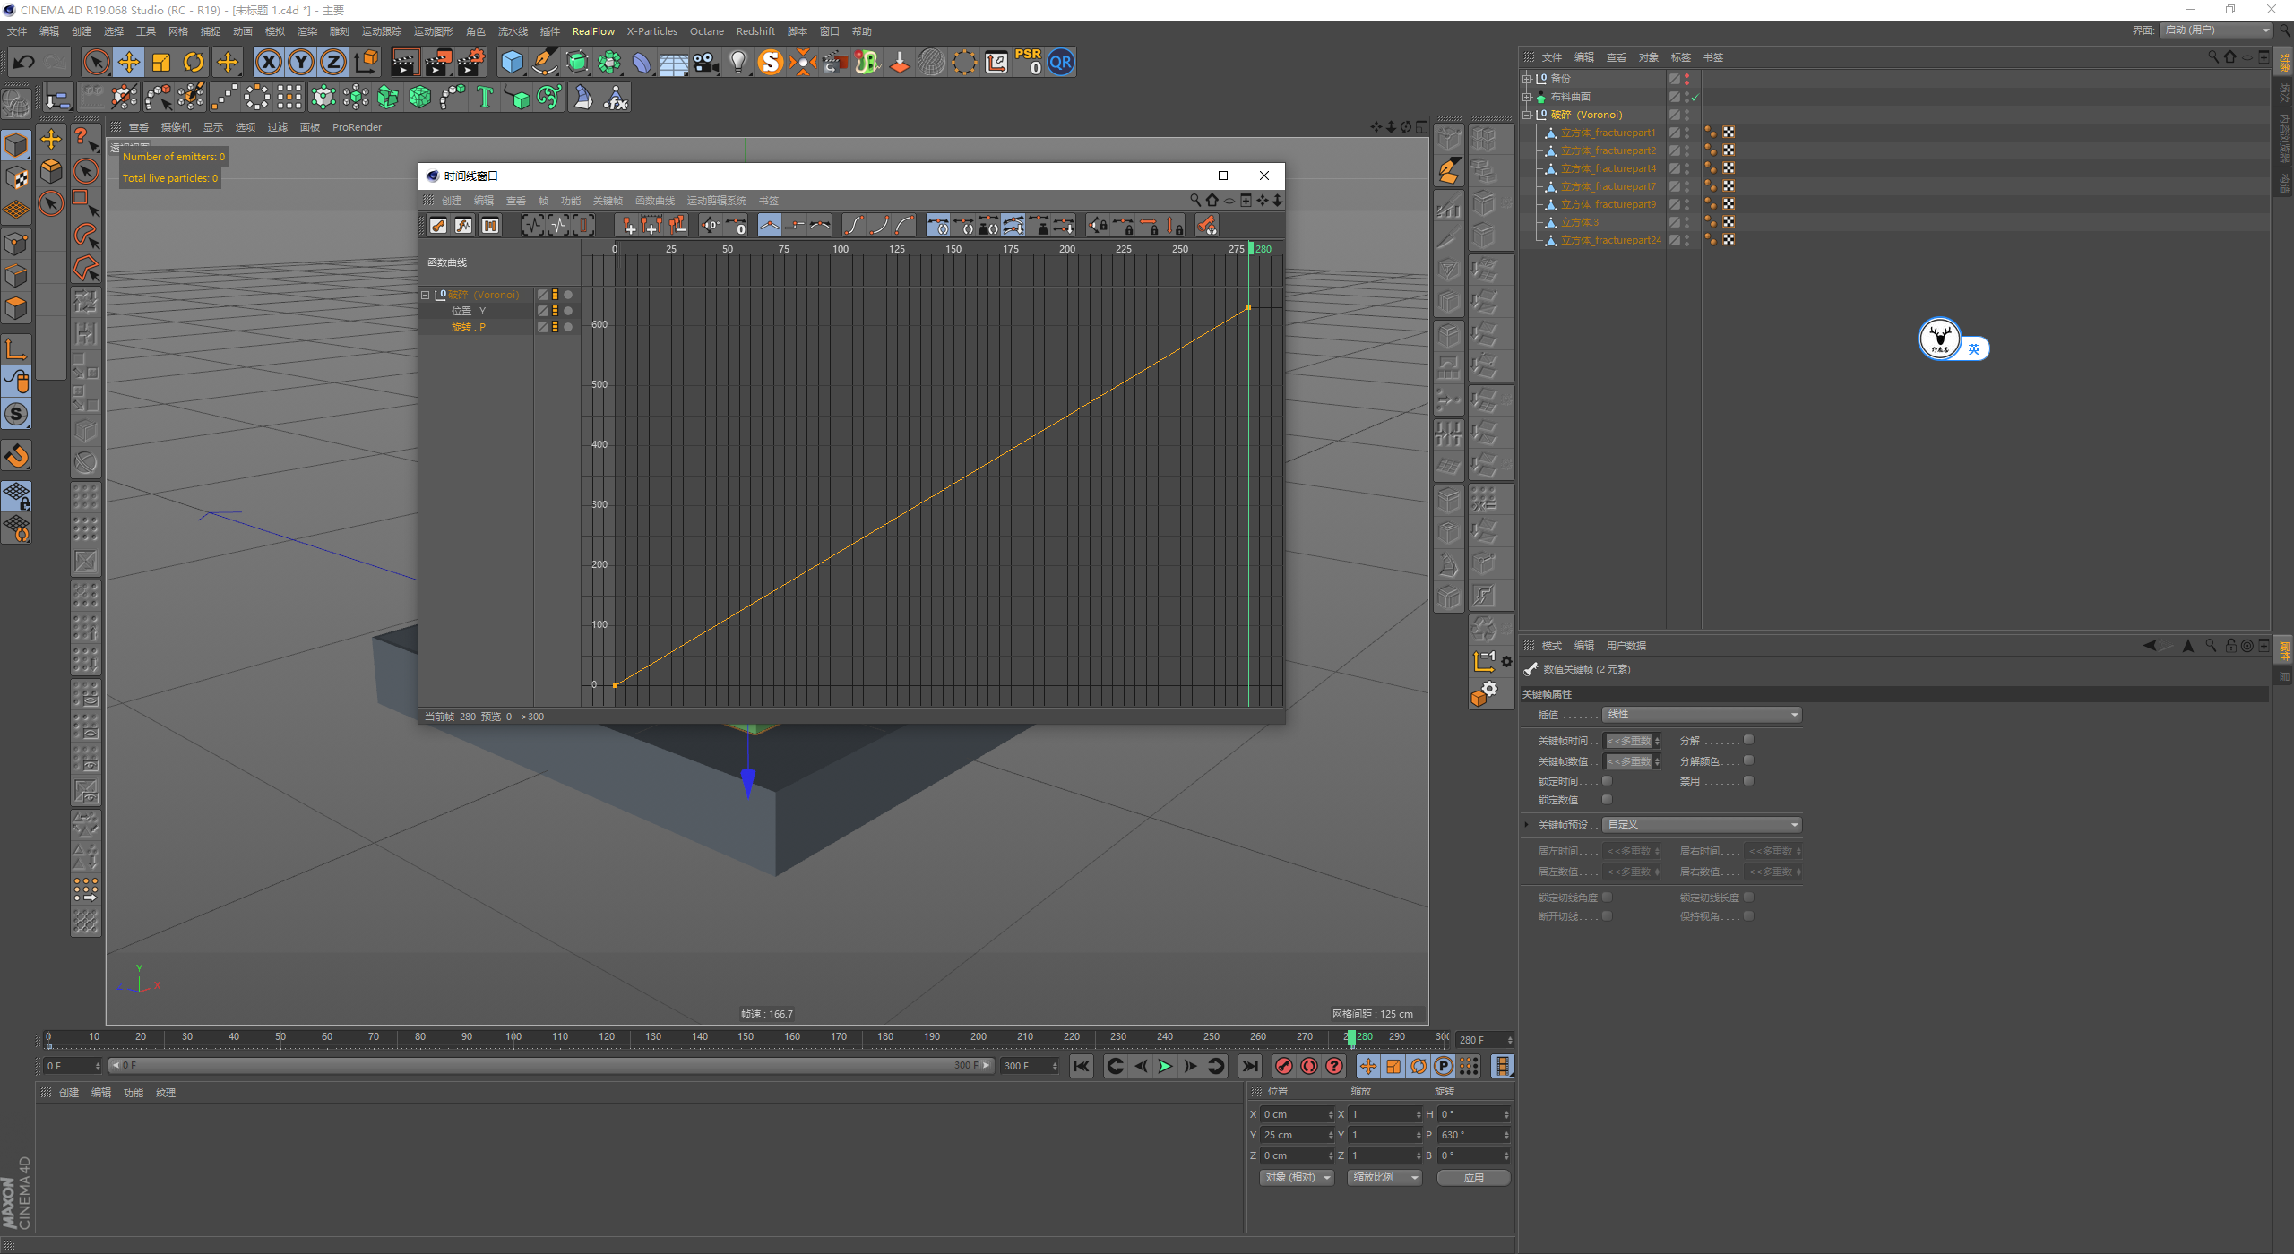Click frame 150 on the main timeline ruler
Viewport: 2294px width, 1254px height.
pyautogui.click(x=746, y=1037)
